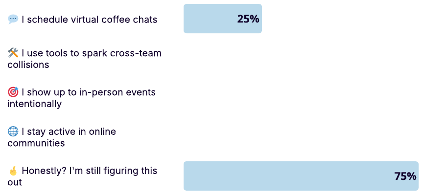The image size is (423, 196).
Task: Click the 25% percentage label
Action: (248, 19)
